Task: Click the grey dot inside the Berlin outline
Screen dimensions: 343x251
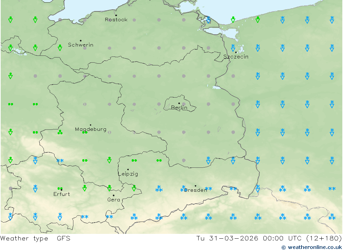Action: click(184, 104)
